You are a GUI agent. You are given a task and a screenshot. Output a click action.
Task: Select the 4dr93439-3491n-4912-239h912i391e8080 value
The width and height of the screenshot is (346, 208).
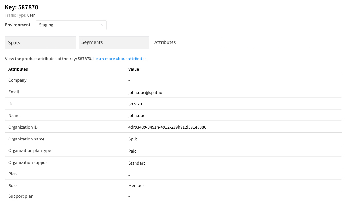(x=167, y=127)
